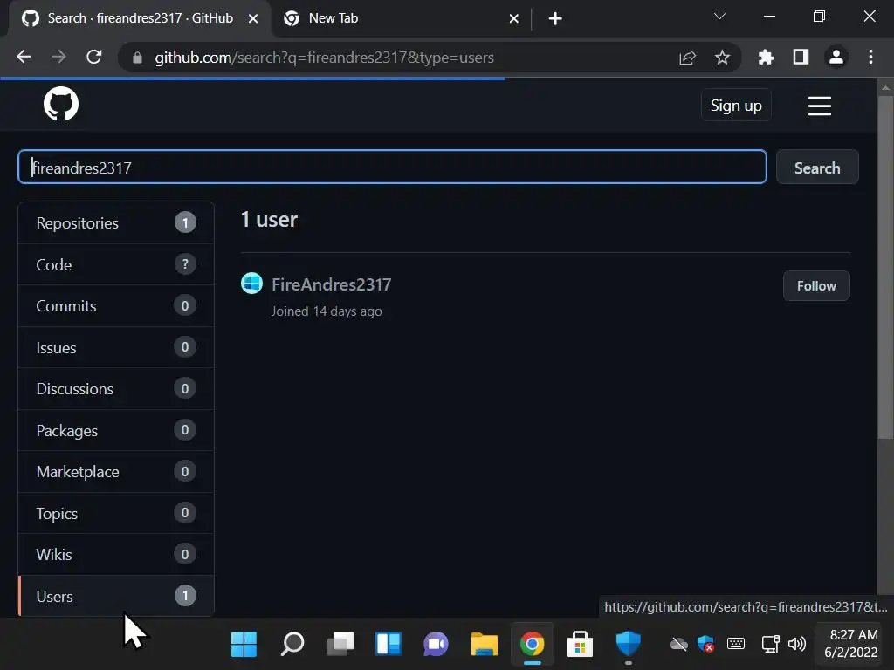Go back to previous page

click(24, 57)
